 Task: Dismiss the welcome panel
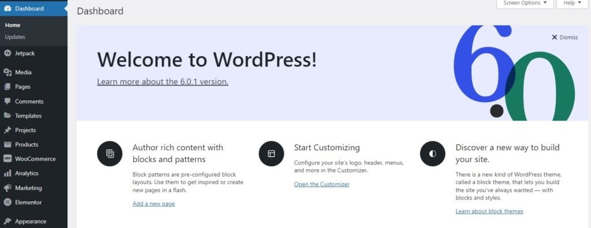point(564,38)
